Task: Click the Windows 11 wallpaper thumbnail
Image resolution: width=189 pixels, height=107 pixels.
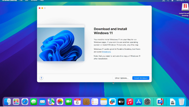Action: (x=61, y=43)
